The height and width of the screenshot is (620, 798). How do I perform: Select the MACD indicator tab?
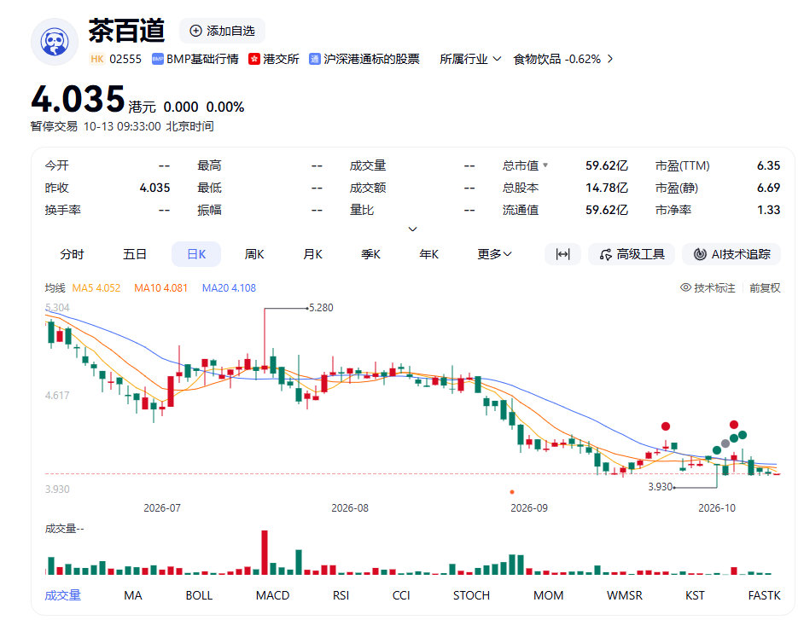coord(272,595)
